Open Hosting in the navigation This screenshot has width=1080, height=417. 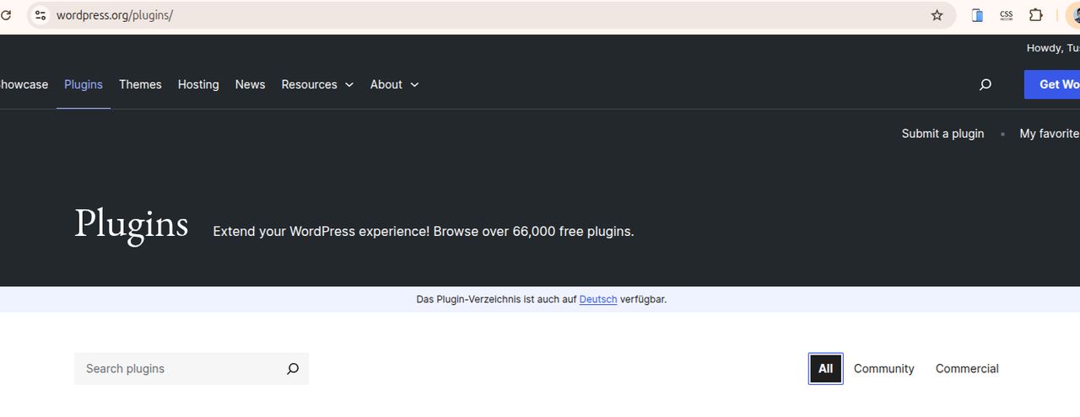tap(198, 84)
